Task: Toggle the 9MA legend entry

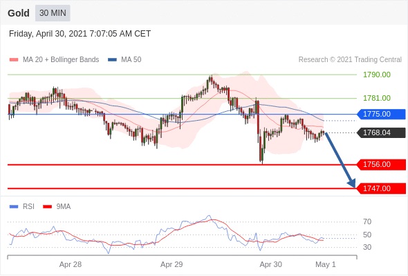Action: click(x=57, y=207)
